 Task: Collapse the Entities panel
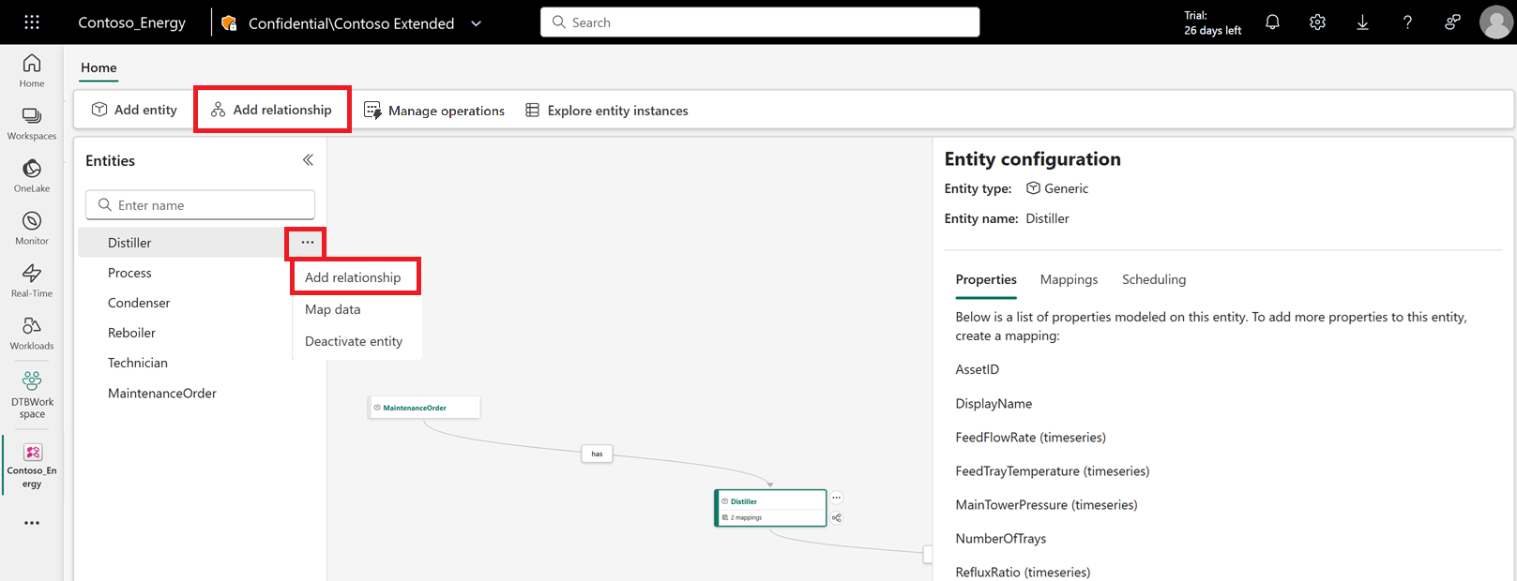308,160
